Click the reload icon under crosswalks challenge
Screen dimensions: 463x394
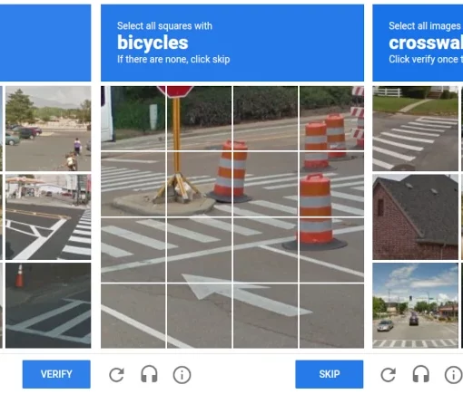point(389,375)
